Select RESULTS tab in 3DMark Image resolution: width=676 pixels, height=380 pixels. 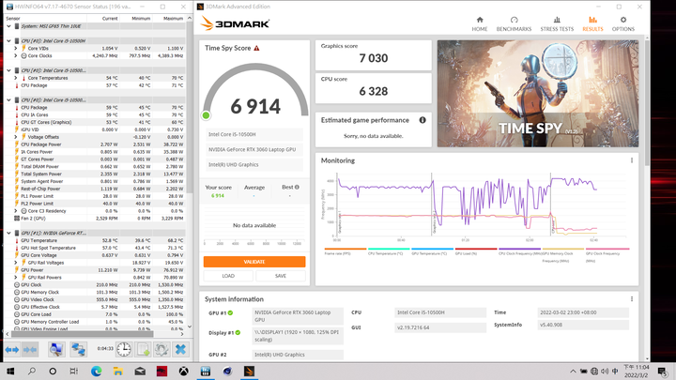pyautogui.click(x=592, y=24)
